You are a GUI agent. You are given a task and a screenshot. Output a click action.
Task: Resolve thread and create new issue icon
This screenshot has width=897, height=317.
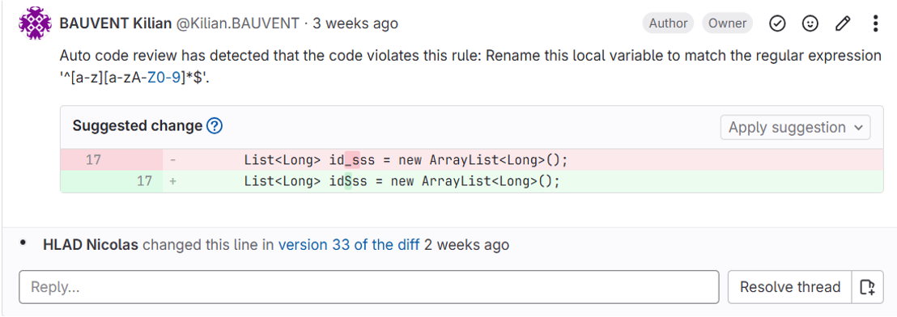867,287
